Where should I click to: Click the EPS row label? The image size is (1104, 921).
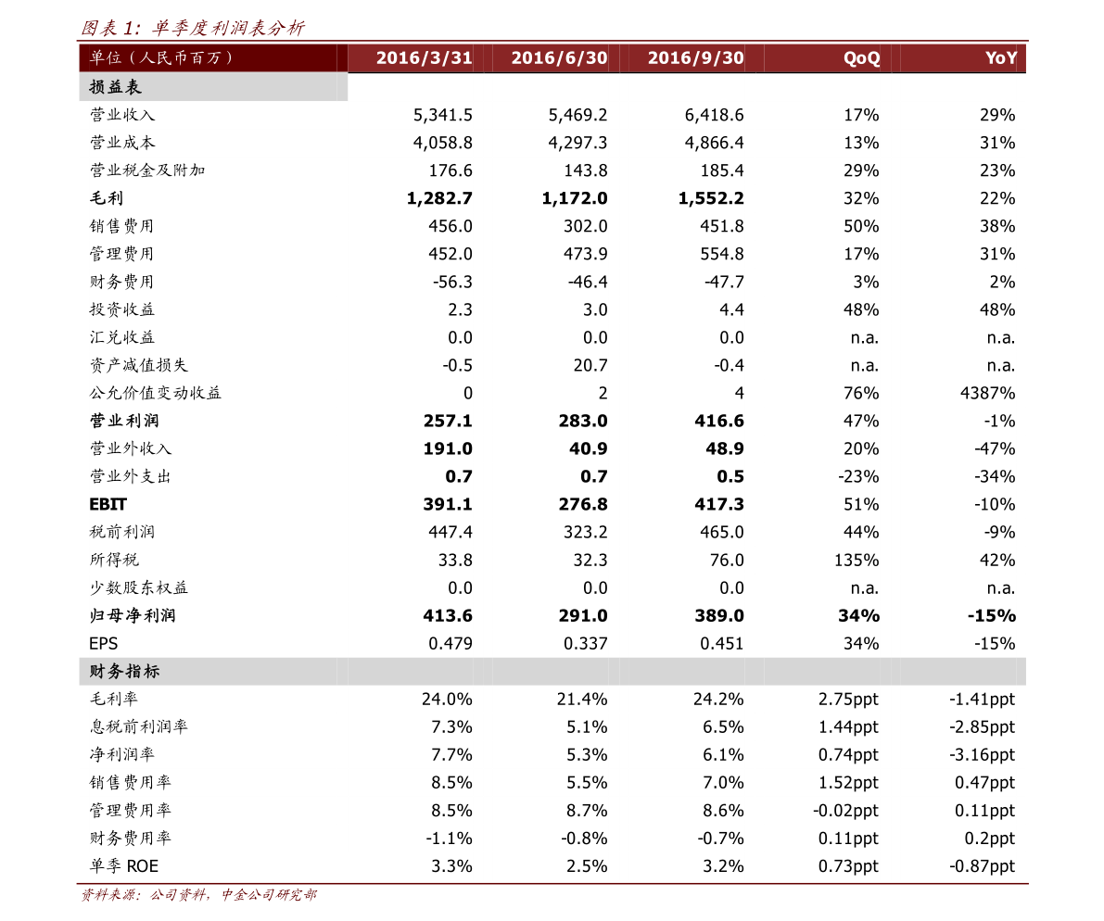[104, 643]
